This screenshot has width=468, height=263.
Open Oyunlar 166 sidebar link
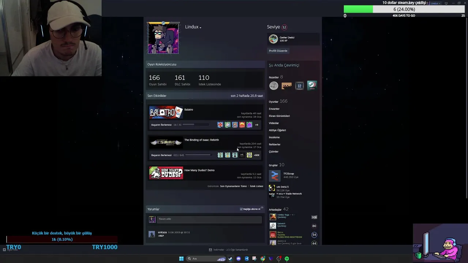[x=278, y=101]
